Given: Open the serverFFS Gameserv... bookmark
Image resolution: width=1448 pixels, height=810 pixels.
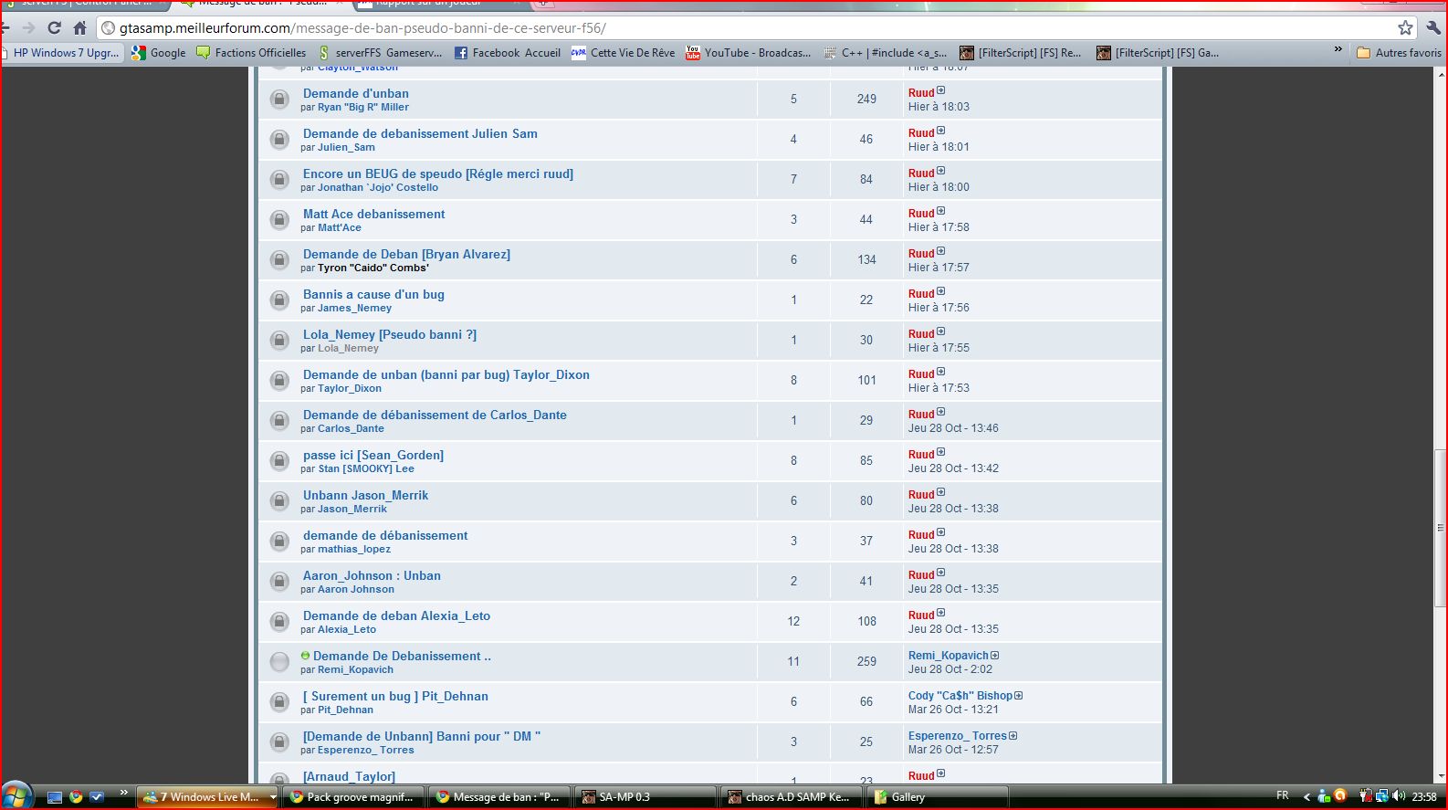Looking at the screenshot, I should [380, 53].
